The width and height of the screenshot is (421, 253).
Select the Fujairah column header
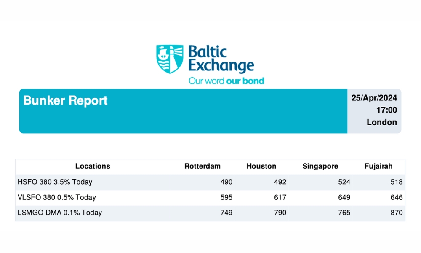click(378, 166)
